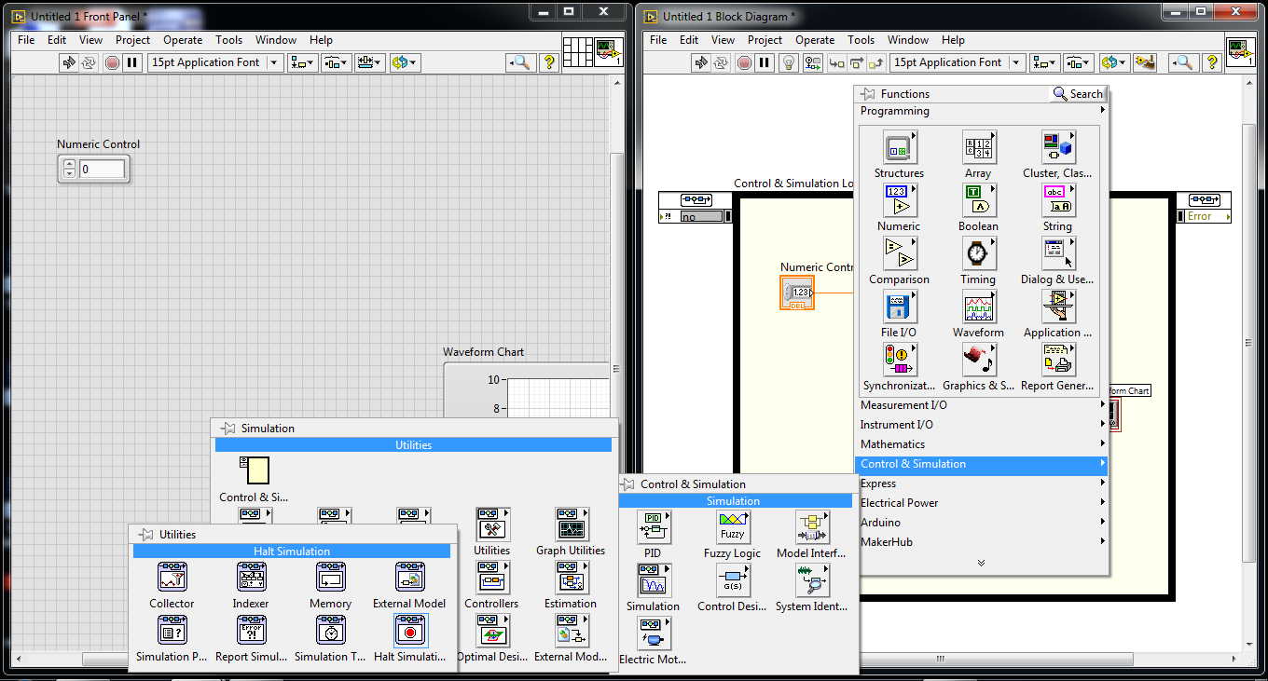
Task: Enable Run Continuously on the front panel
Action: click(x=89, y=62)
